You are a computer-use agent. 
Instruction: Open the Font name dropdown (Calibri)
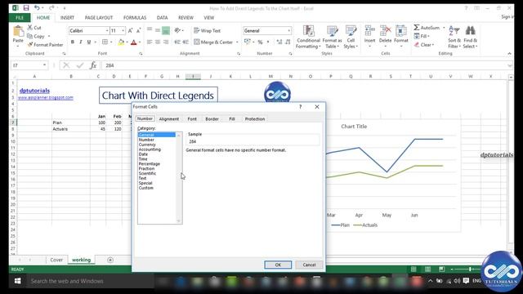point(107,31)
